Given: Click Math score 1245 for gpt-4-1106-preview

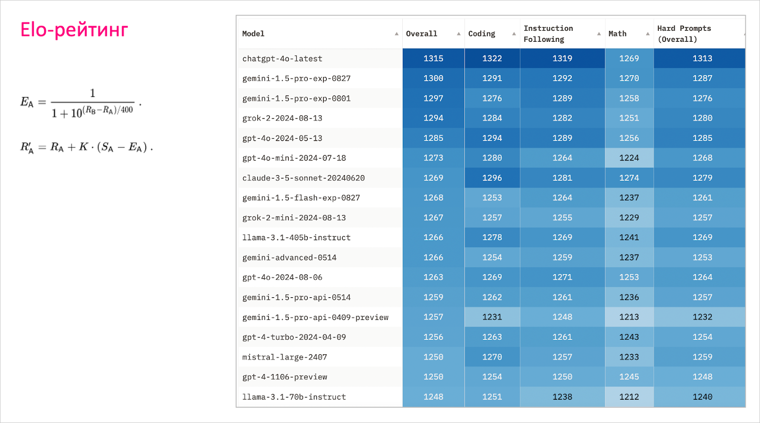Looking at the screenshot, I should click(629, 377).
